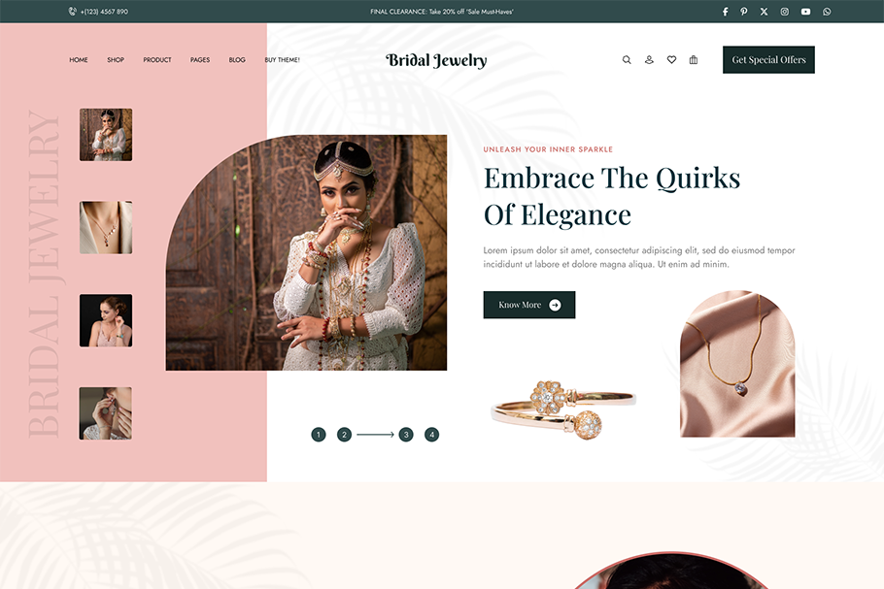Click the Bridal Jewelry logo
This screenshot has height=589, width=884.
[x=436, y=60]
